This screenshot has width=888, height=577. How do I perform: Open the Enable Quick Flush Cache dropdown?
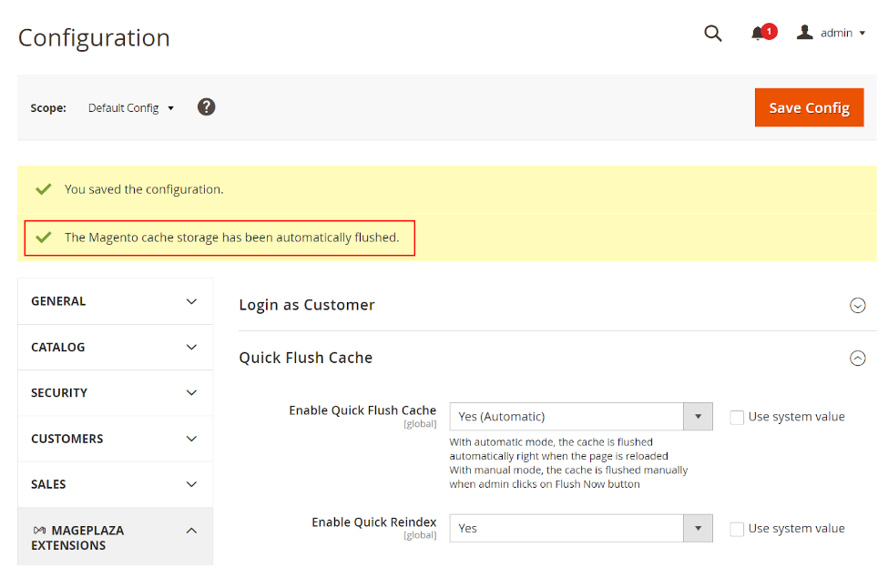pos(580,417)
